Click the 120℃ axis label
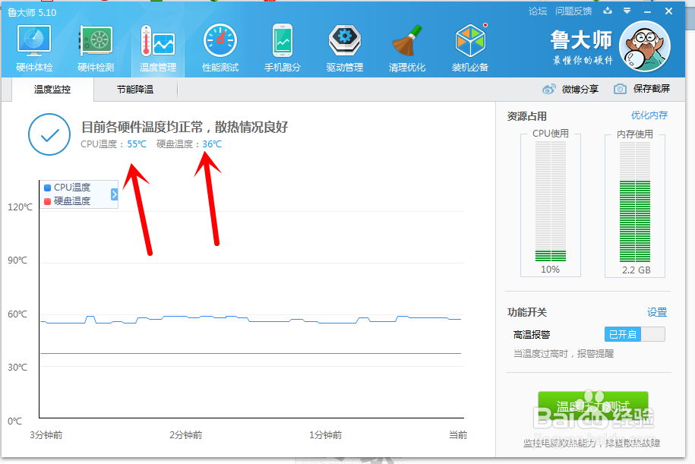The height and width of the screenshot is (464, 695). [20, 207]
